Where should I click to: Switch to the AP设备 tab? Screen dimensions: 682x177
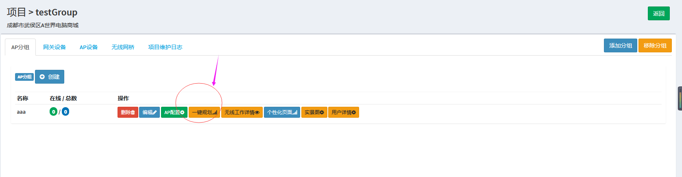89,47
